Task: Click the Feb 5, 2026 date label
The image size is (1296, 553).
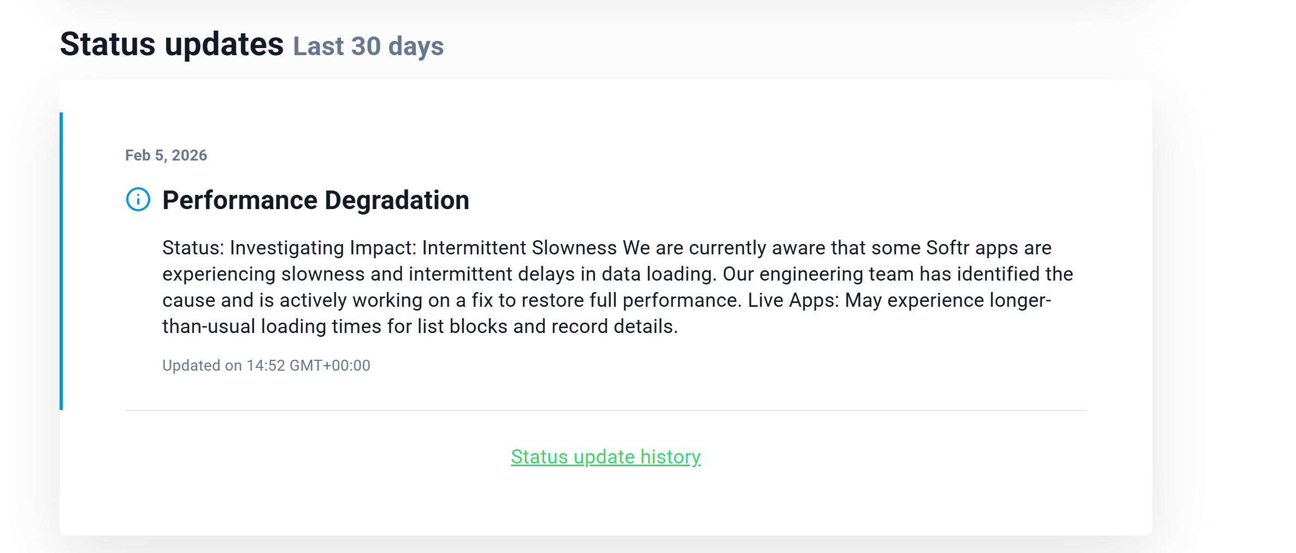Action: 166,156
